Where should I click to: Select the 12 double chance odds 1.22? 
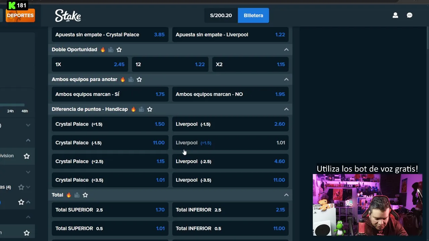170,64
